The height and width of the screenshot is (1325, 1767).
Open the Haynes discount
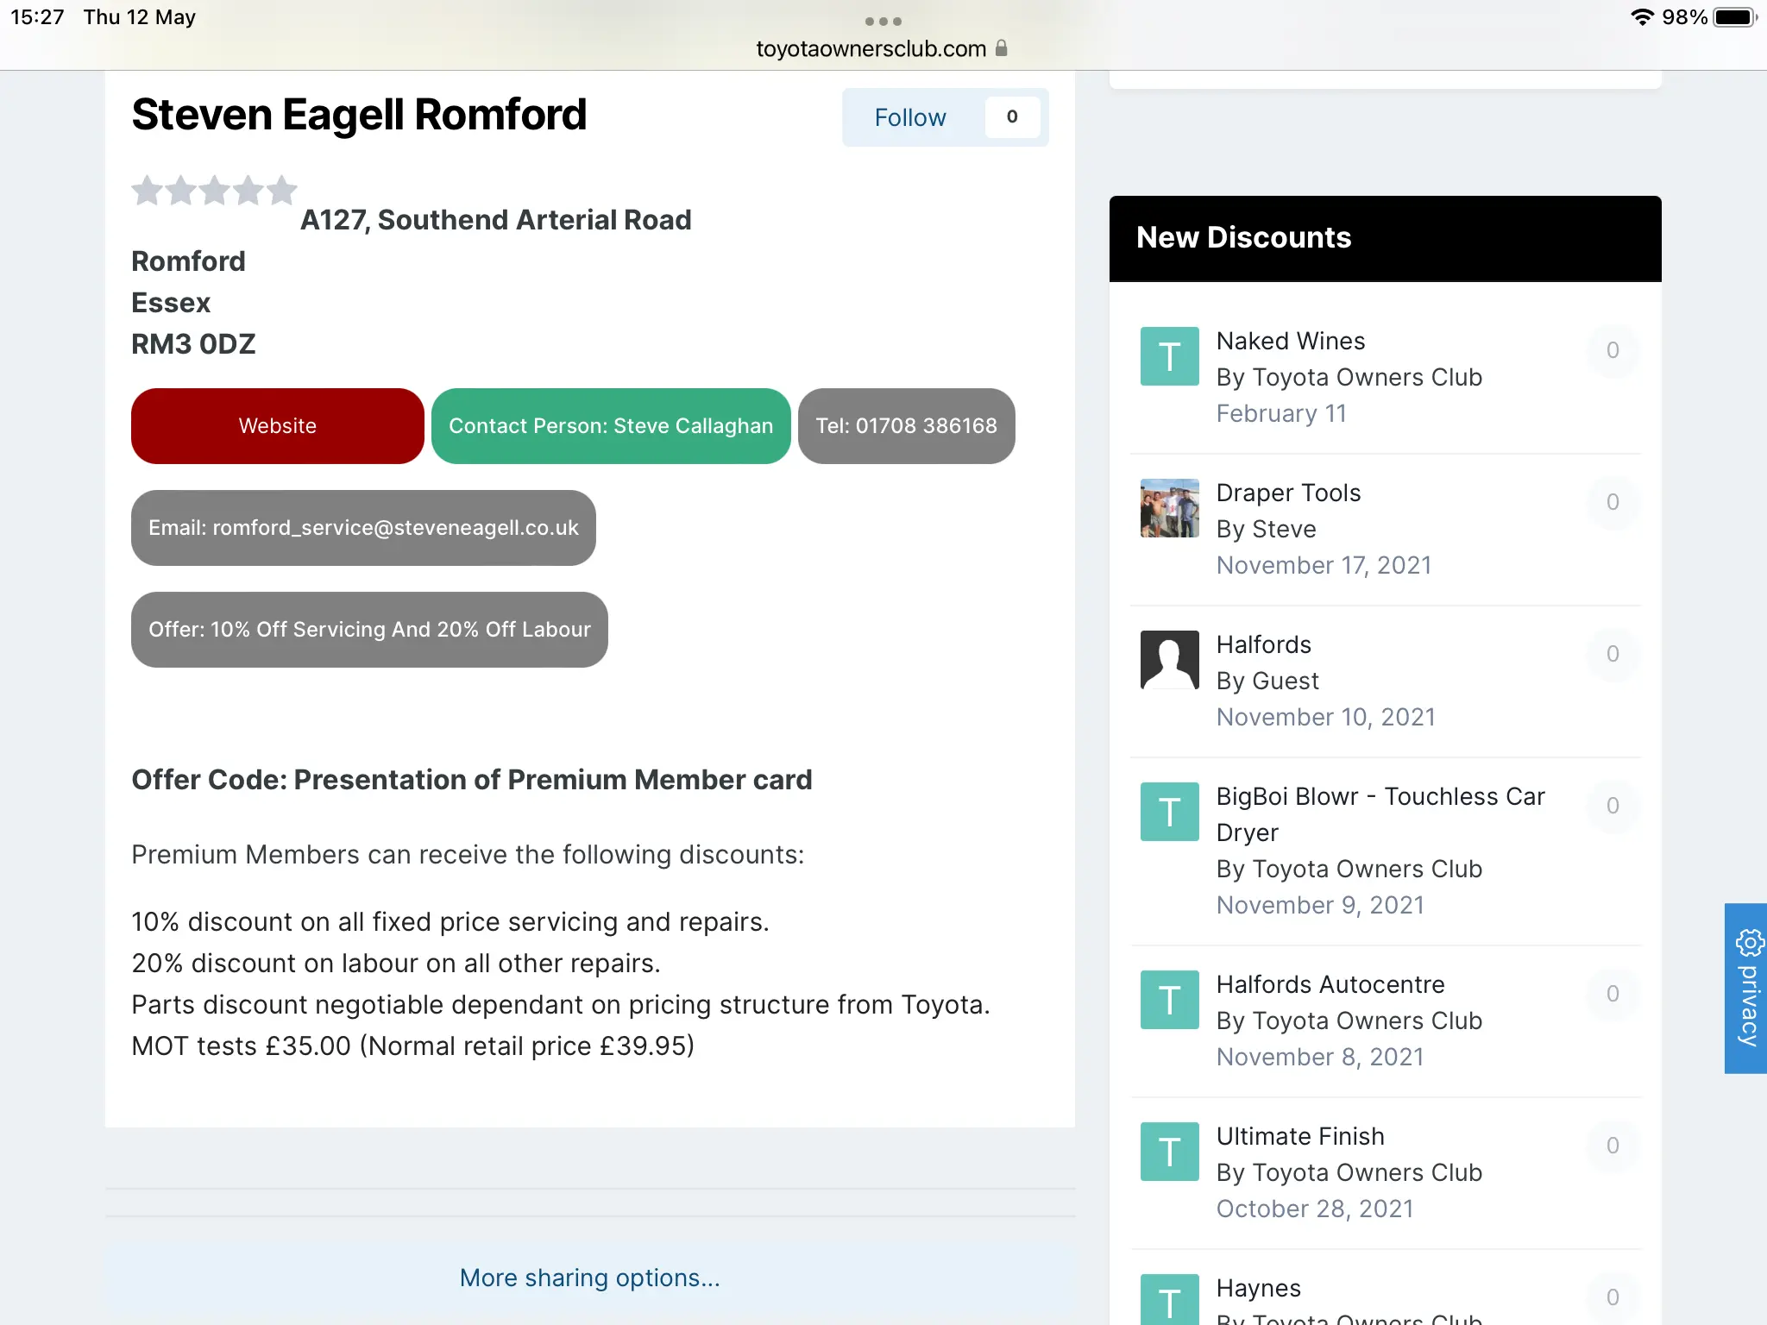click(1259, 1288)
